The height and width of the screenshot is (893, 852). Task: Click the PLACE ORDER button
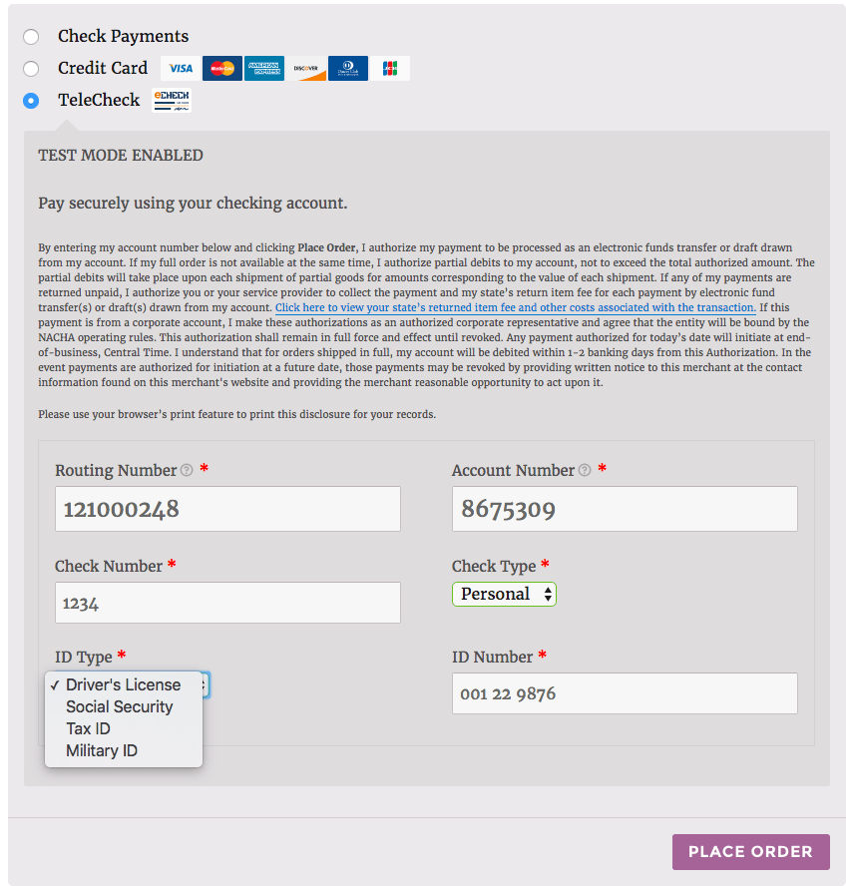click(x=750, y=851)
